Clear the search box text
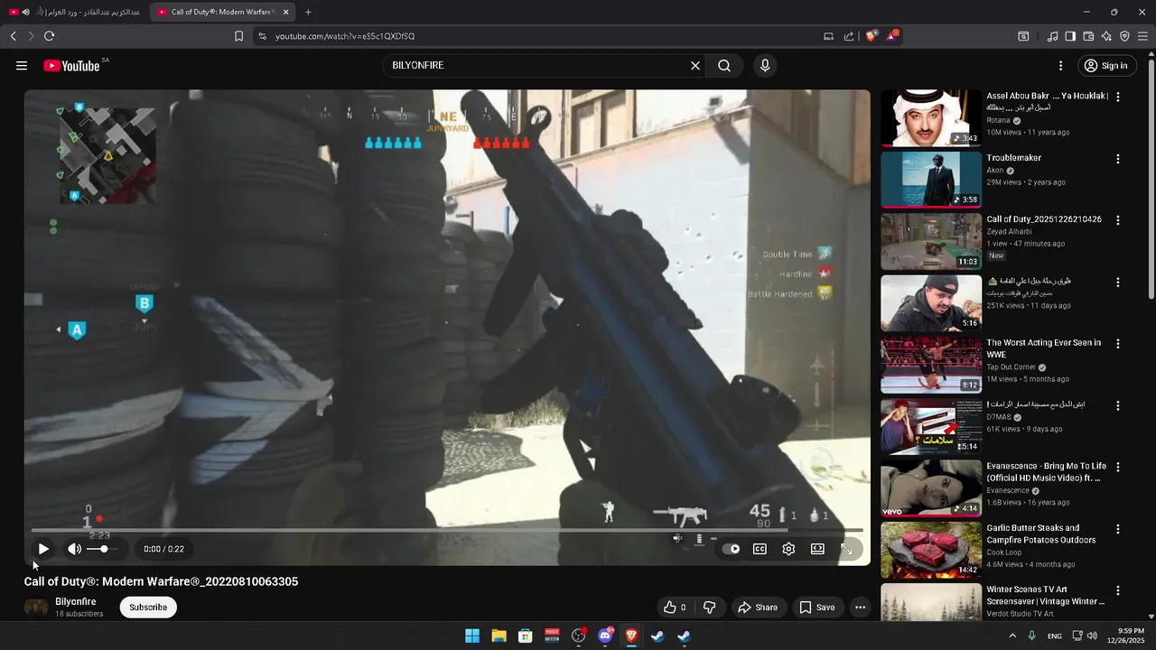This screenshot has width=1156, height=650. point(695,66)
